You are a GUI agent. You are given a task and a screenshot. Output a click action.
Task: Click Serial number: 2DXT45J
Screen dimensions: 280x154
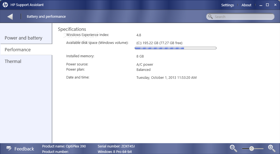pos(116,146)
